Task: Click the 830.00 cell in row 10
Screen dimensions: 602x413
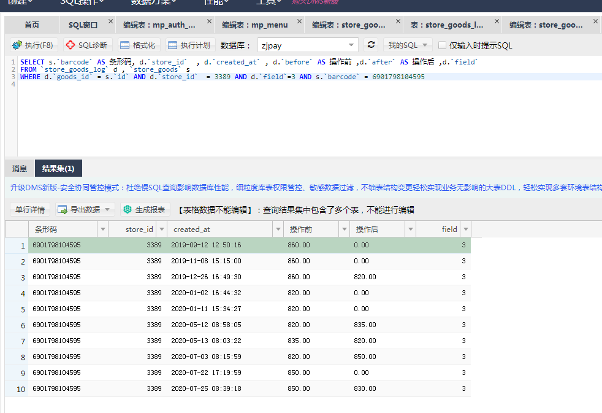Action: click(365, 388)
